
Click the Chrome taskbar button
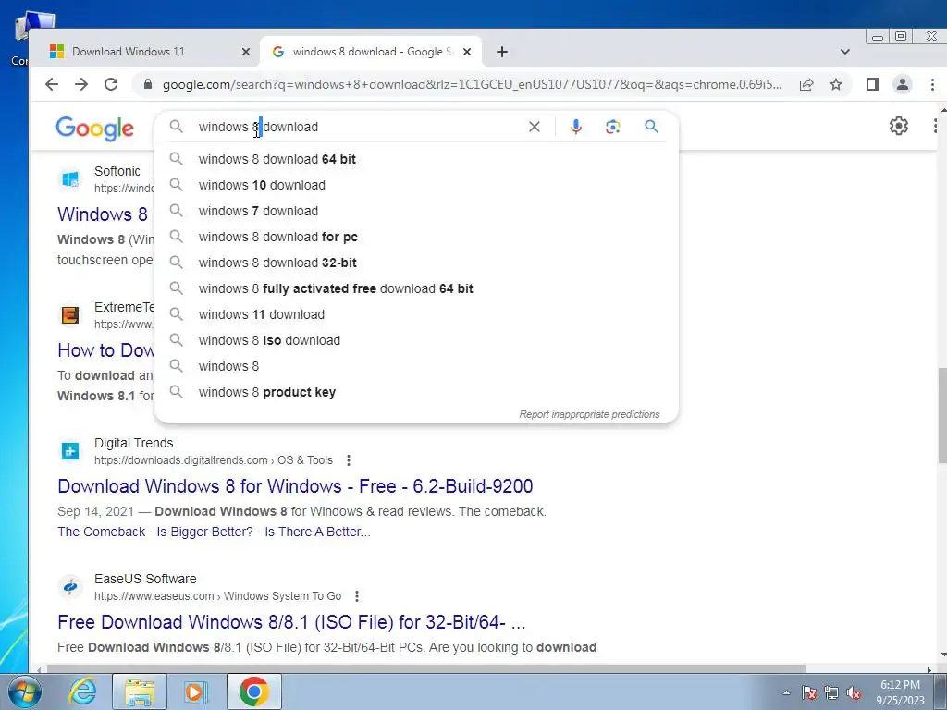[253, 692]
